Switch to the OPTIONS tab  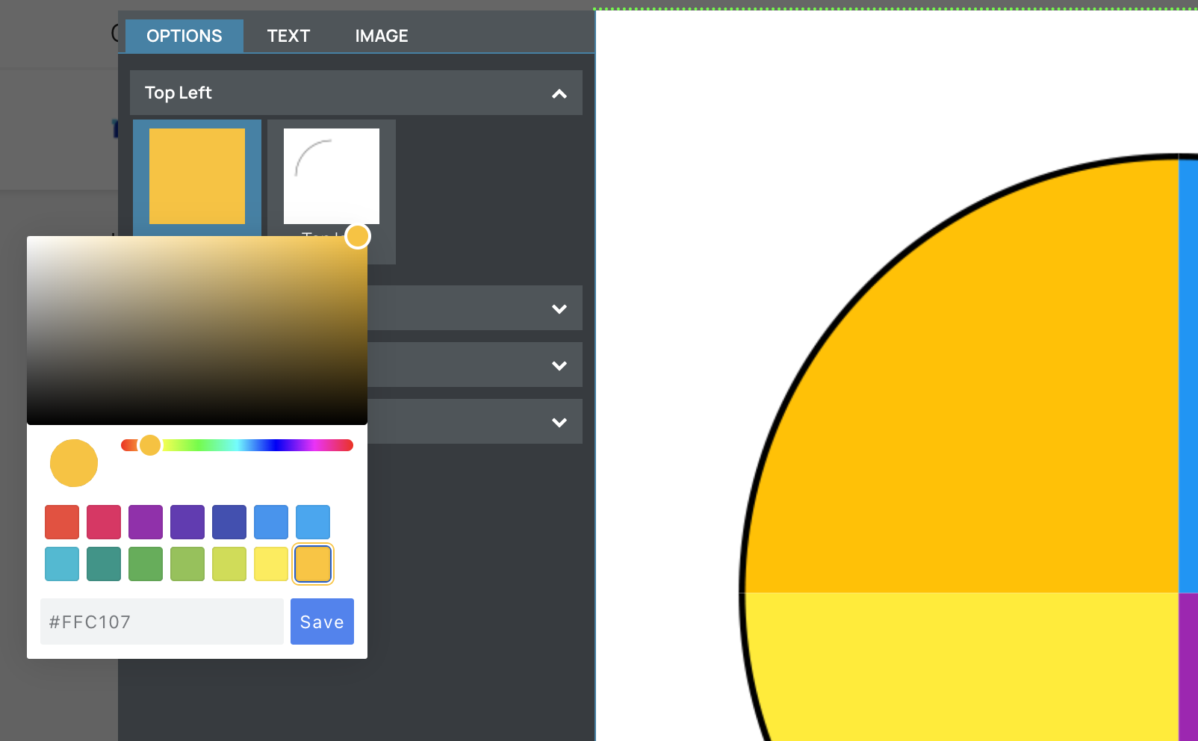coord(184,36)
